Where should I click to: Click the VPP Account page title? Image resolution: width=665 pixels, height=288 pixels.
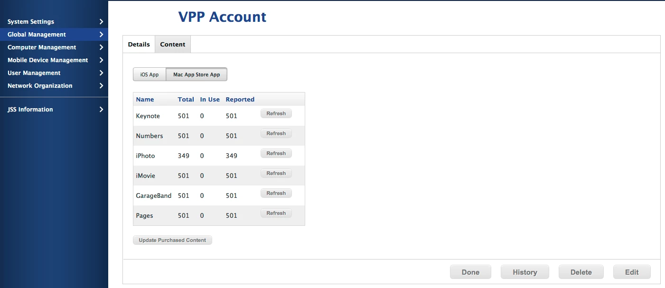[222, 17]
